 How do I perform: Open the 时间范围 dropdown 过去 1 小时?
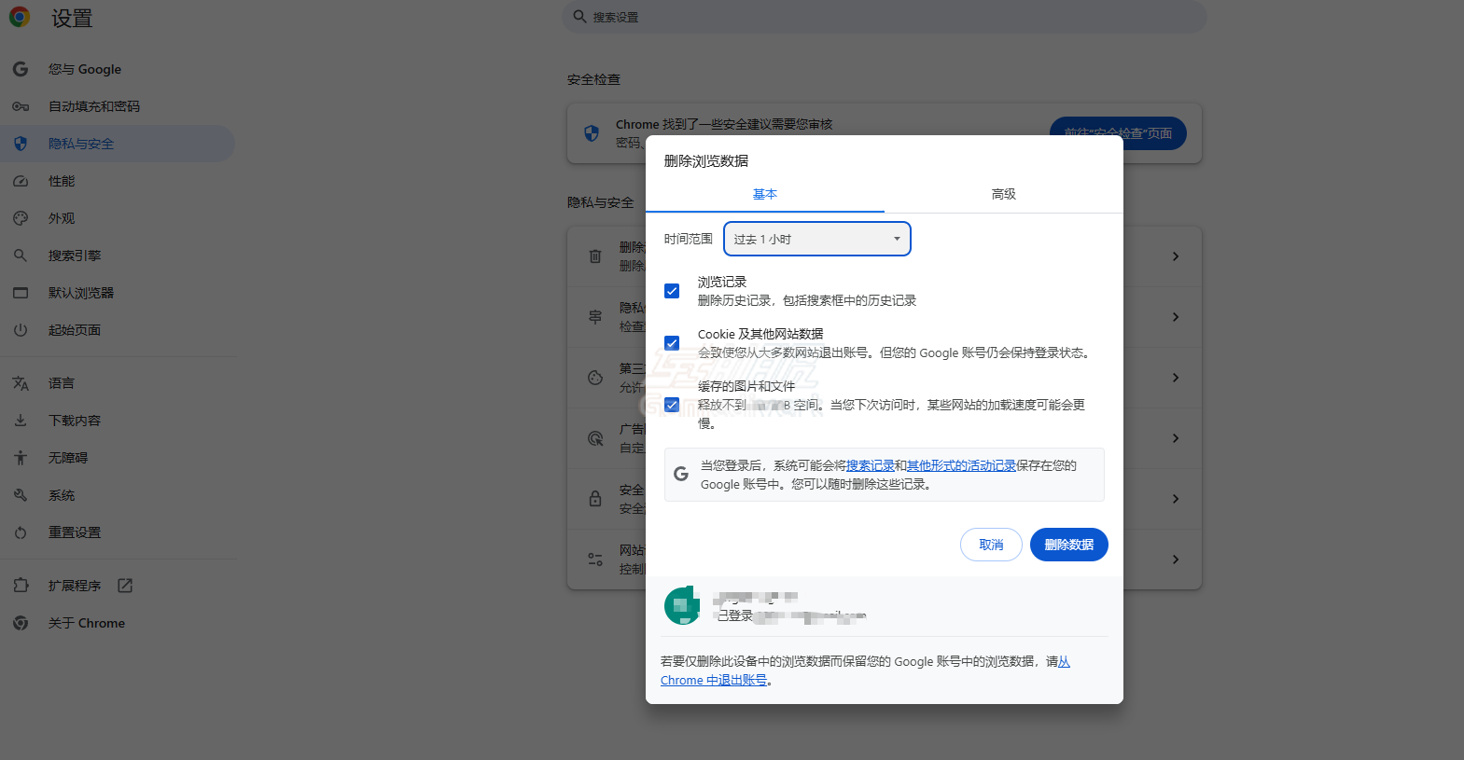click(817, 239)
